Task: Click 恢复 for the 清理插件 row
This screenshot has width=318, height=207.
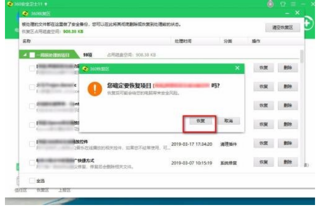Action: (x=263, y=143)
